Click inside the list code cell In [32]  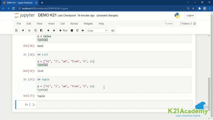(114, 60)
